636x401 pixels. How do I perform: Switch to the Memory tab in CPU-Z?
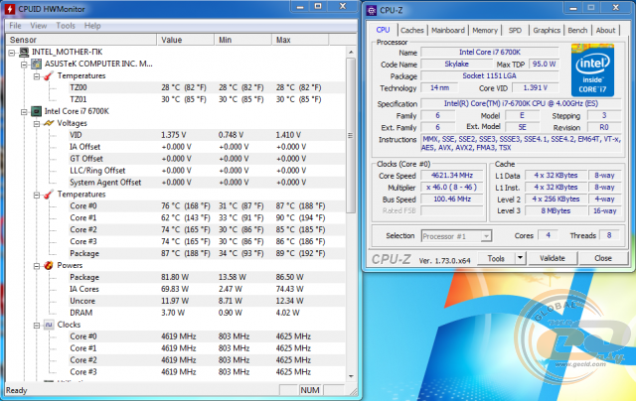485,30
